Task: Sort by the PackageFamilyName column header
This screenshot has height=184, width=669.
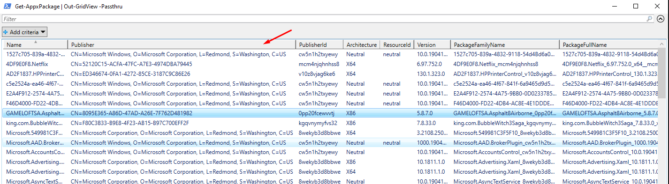Action: click(x=505, y=44)
